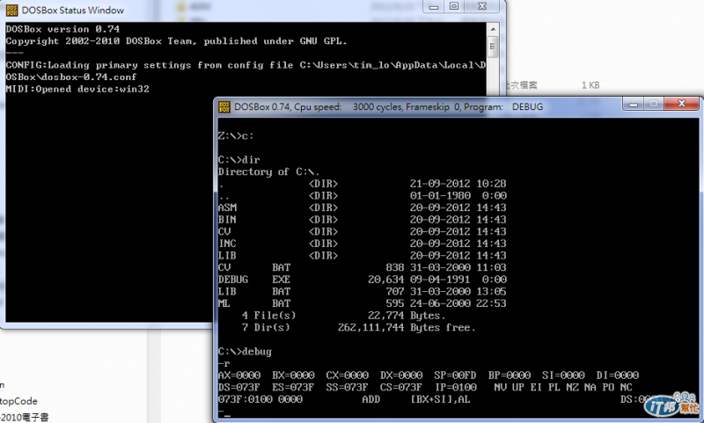Click the AX=0000 register value
Image resolution: width=704 pixels, height=423 pixels.
[x=239, y=376]
